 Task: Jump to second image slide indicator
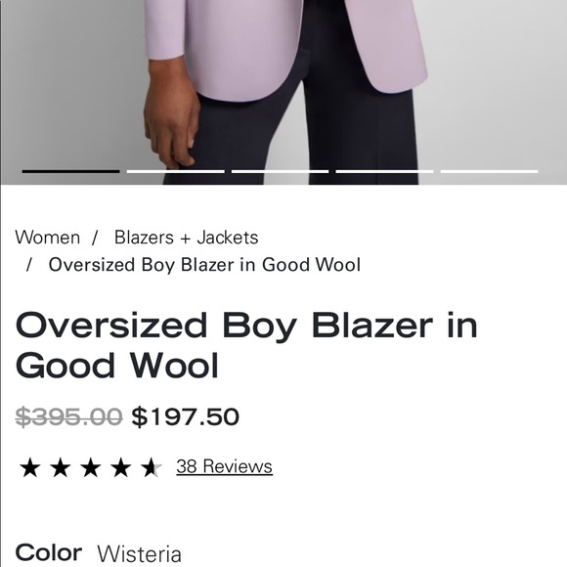[175, 171]
